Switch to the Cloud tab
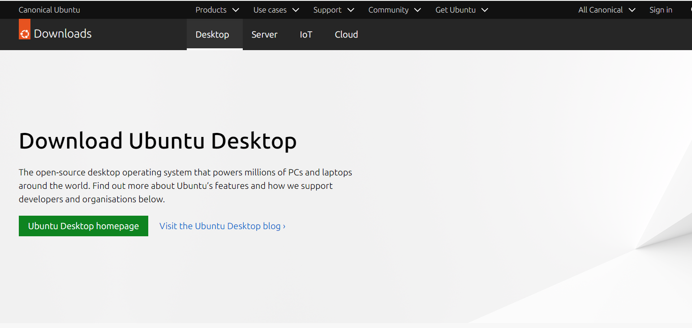 346,34
